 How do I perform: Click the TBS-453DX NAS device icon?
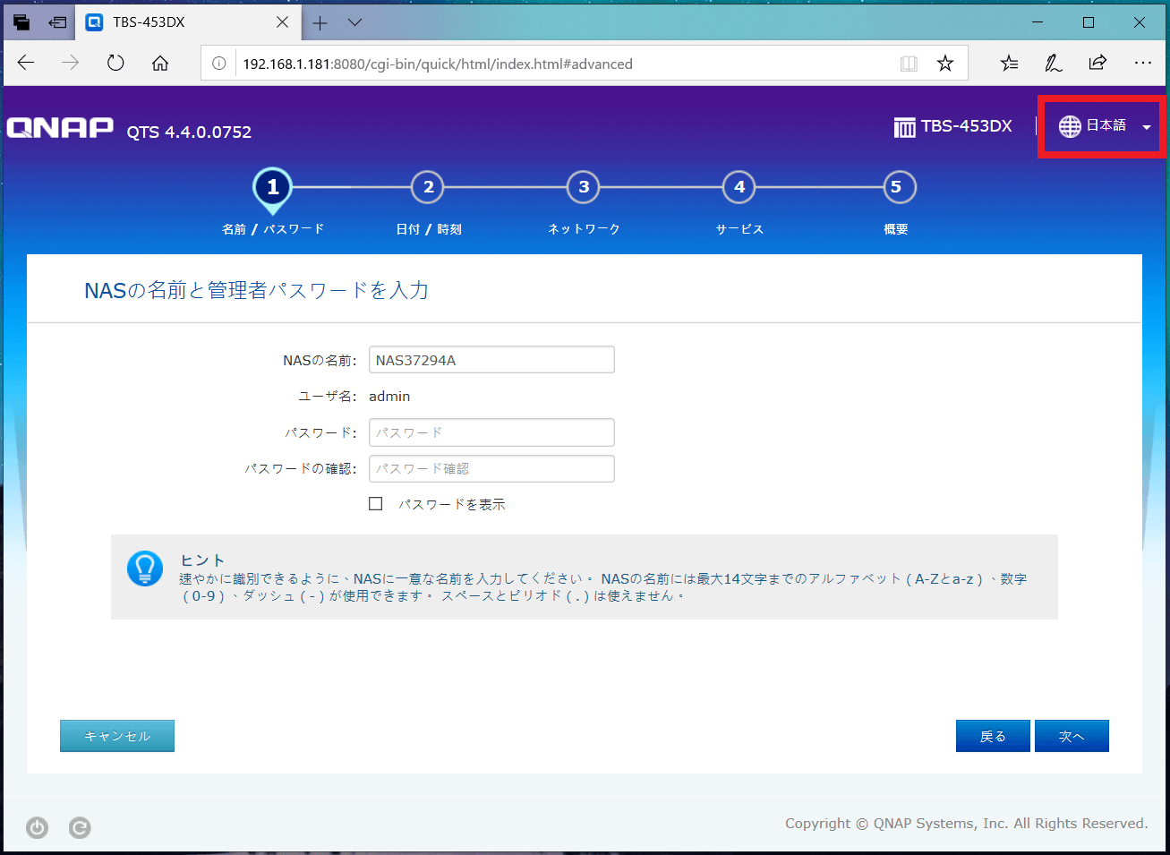[x=904, y=127]
